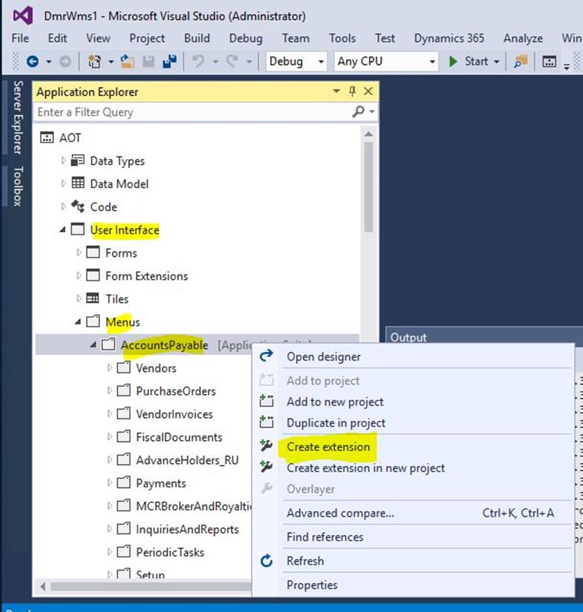
Task: Expand the Data Model tree node
Action: 63,183
